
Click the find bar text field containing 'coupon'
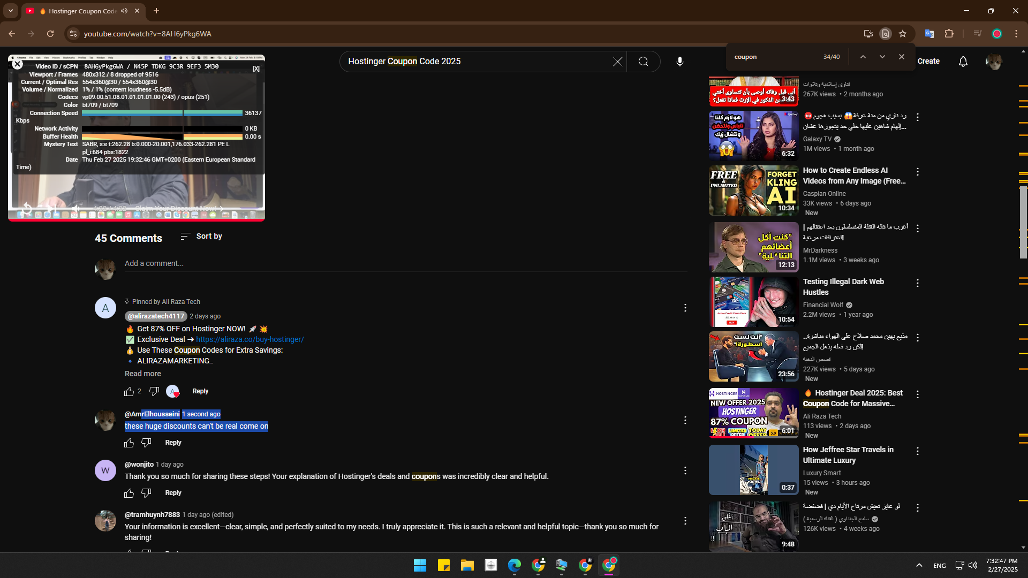click(775, 57)
